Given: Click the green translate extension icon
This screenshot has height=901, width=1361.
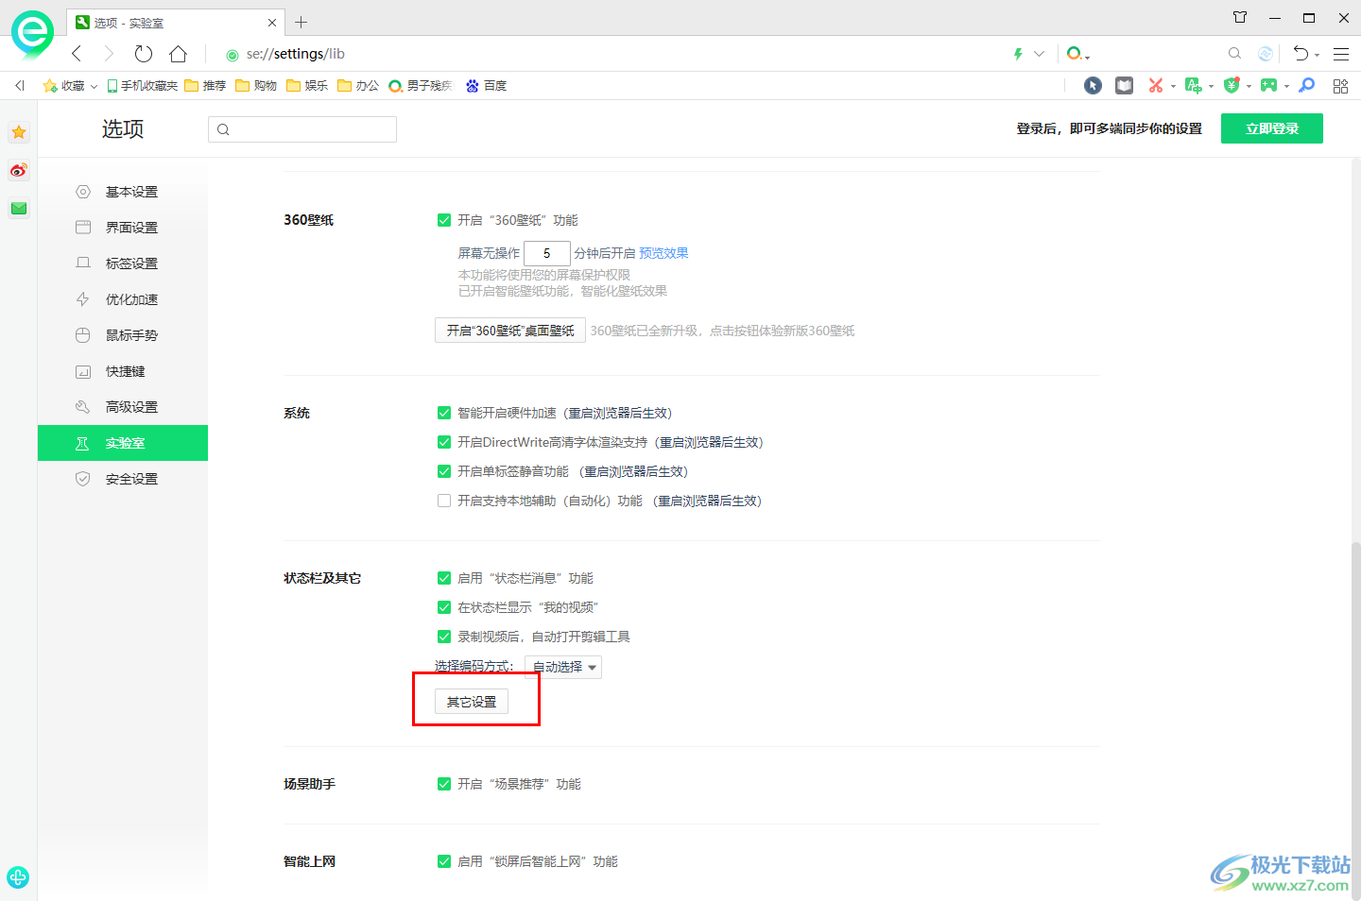Looking at the screenshot, I should pyautogui.click(x=1193, y=86).
